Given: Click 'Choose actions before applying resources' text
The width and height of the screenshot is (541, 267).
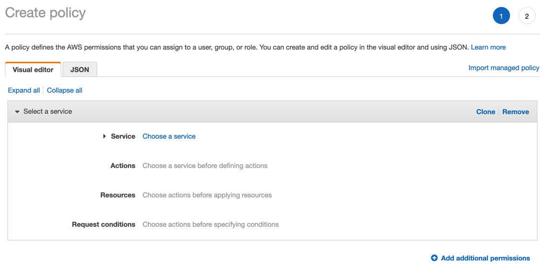Looking at the screenshot, I should (x=207, y=195).
